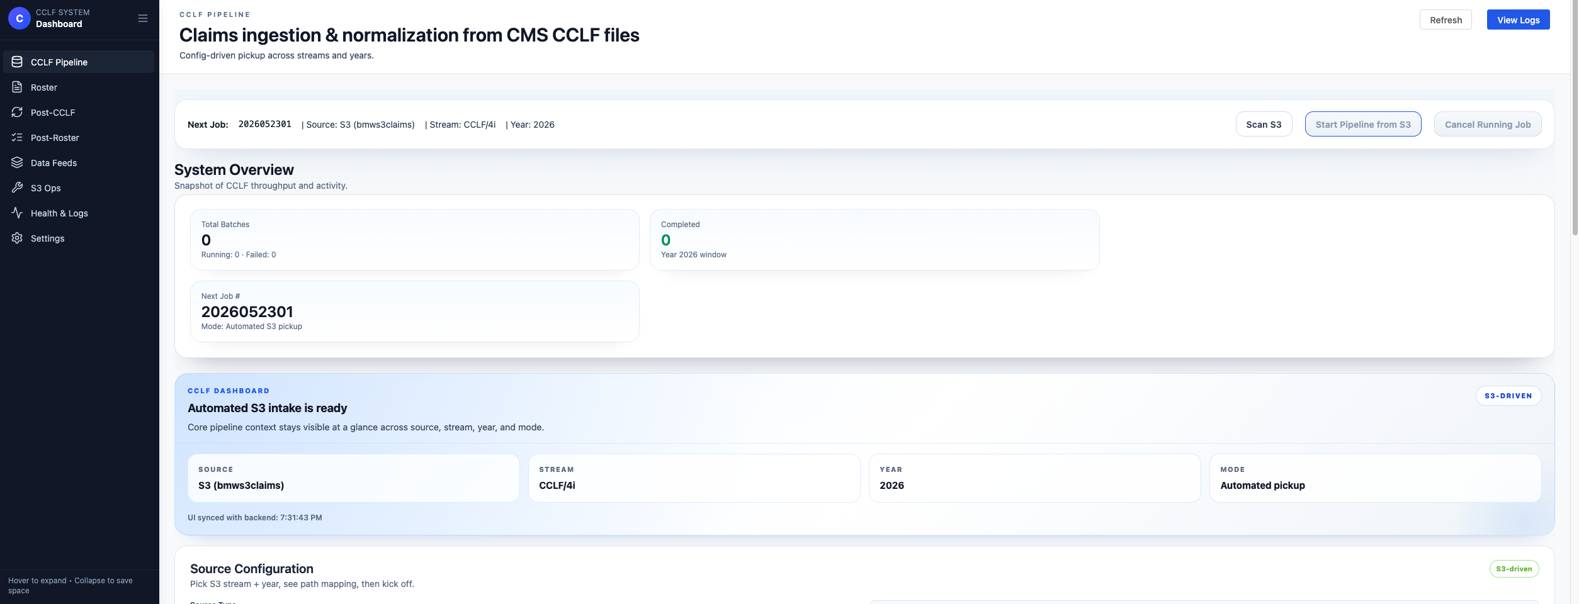Click 'UI synced with backend' timestamp text
This screenshot has width=1579, height=604.
[255, 518]
